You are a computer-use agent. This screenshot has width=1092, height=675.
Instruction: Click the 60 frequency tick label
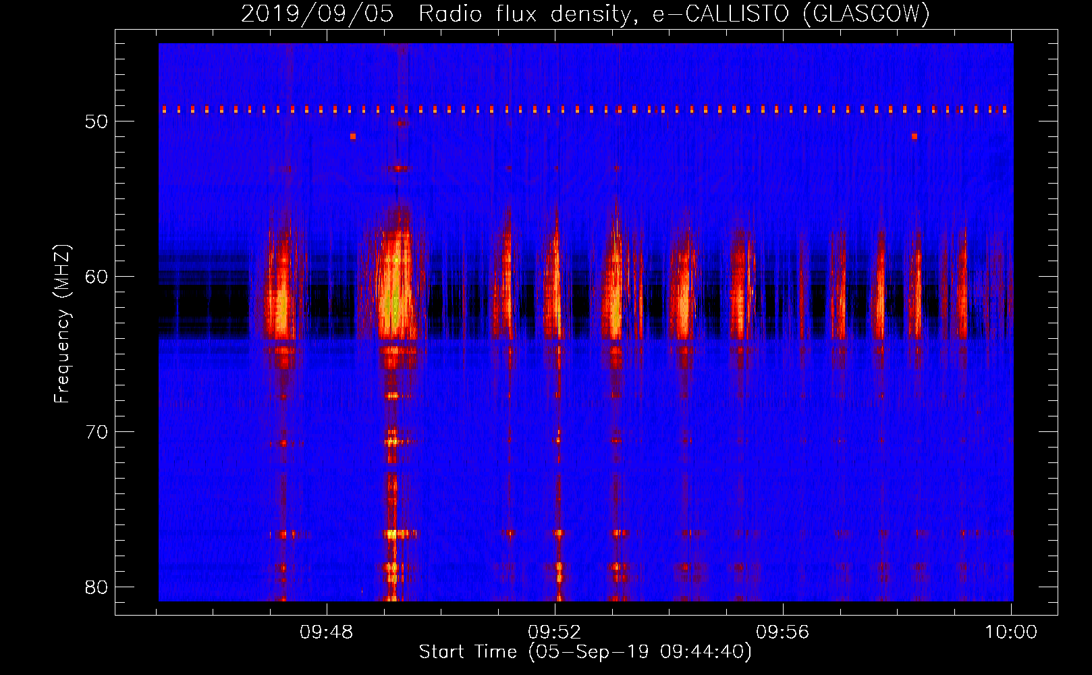point(97,277)
